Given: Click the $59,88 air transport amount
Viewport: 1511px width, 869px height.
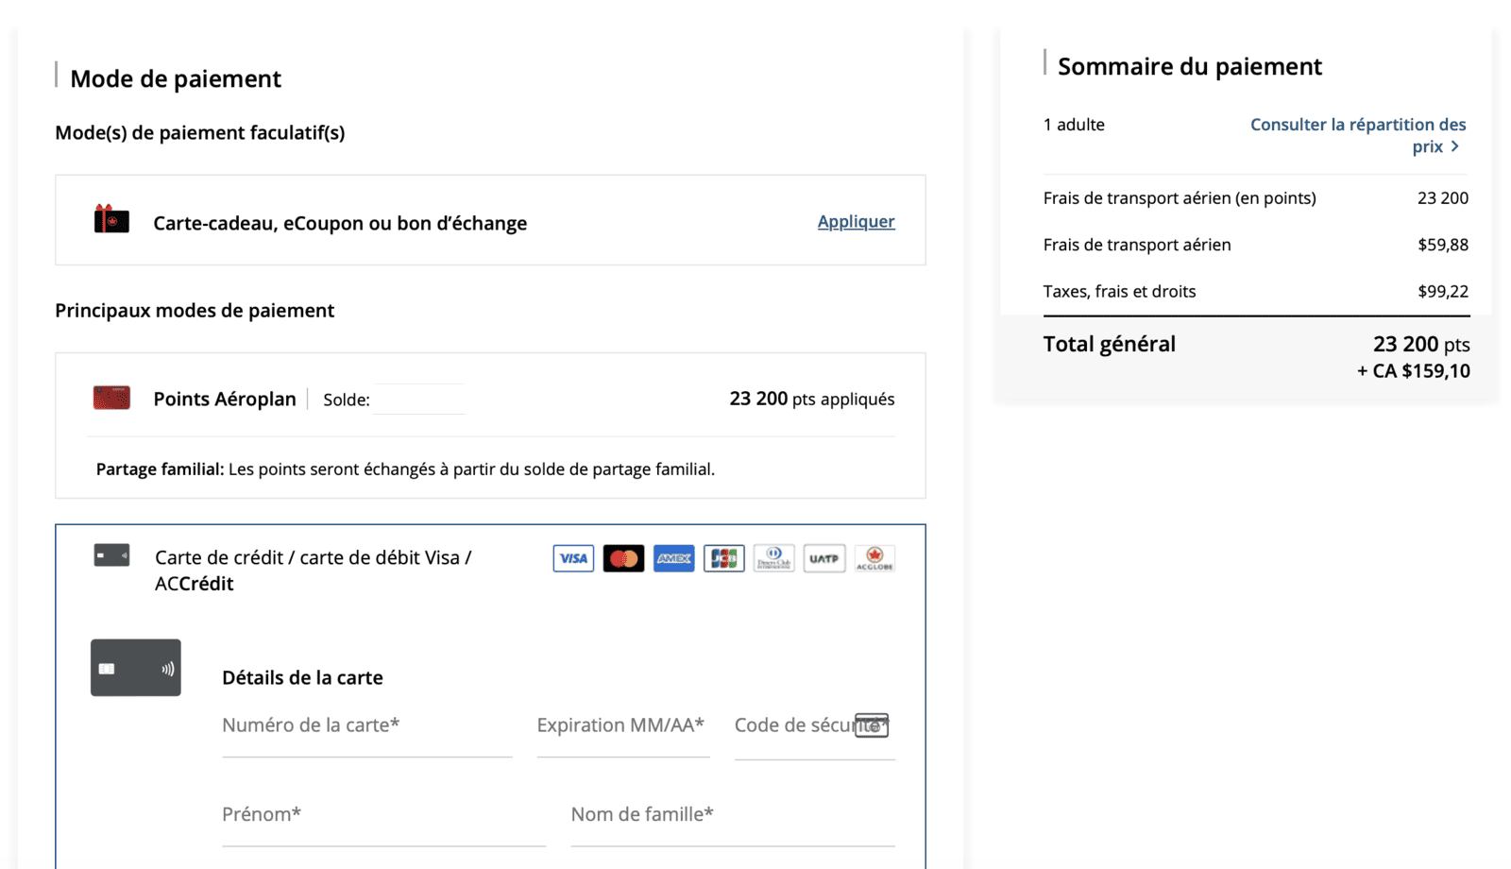Looking at the screenshot, I should (1443, 245).
